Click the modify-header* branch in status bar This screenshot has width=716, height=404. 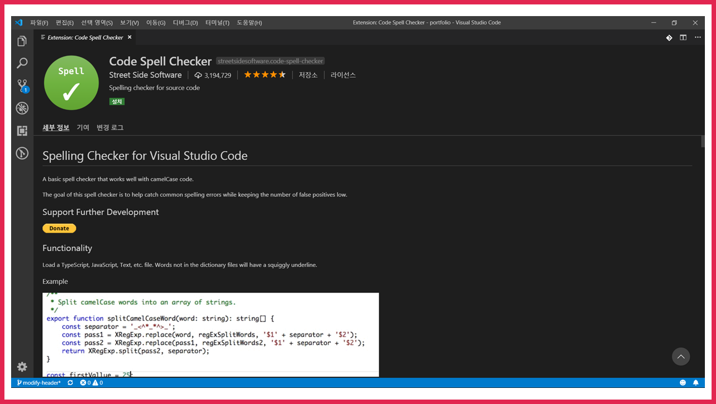pyautogui.click(x=38, y=383)
